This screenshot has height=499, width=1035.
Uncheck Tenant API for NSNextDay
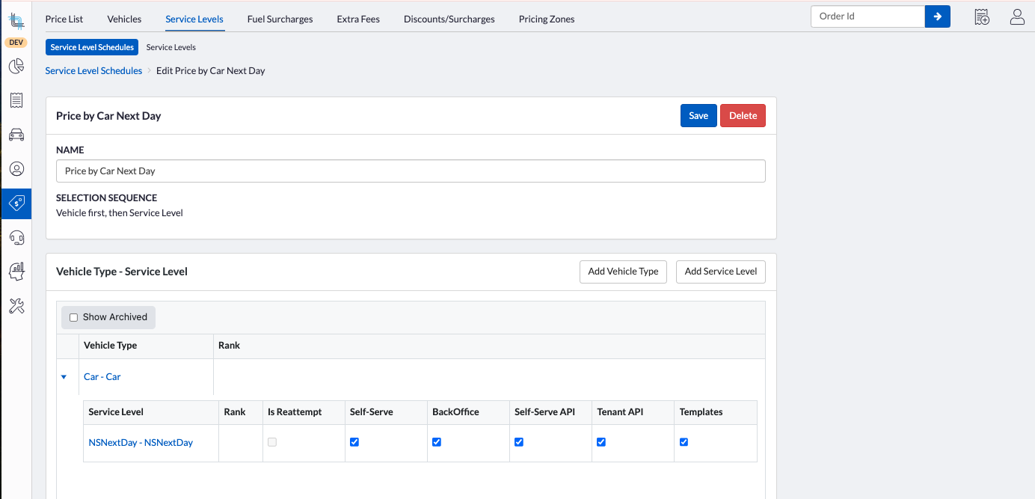point(601,442)
